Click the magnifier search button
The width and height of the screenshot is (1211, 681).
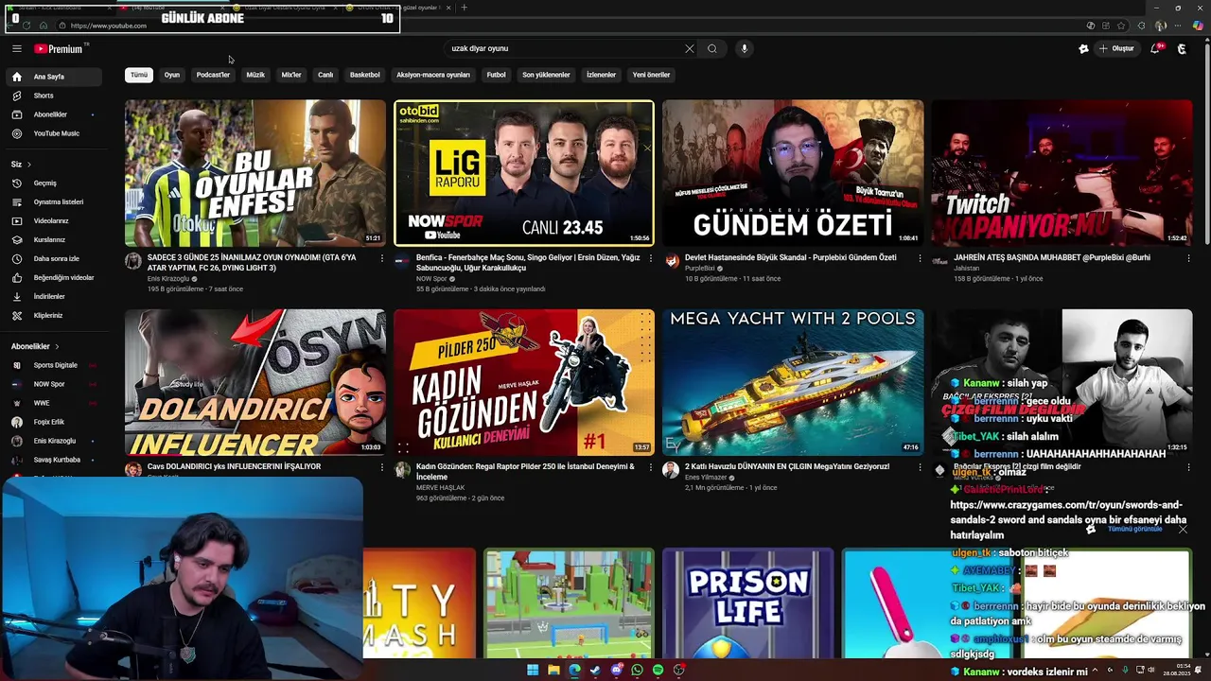[x=712, y=48]
